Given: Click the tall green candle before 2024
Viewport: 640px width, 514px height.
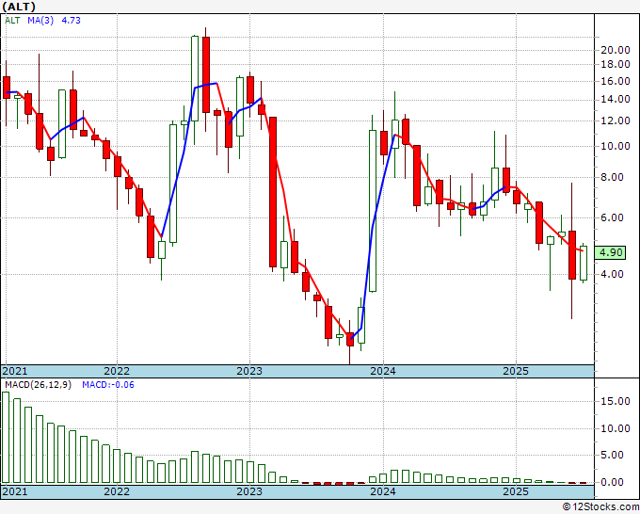Looking at the screenshot, I should [x=373, y=211].
